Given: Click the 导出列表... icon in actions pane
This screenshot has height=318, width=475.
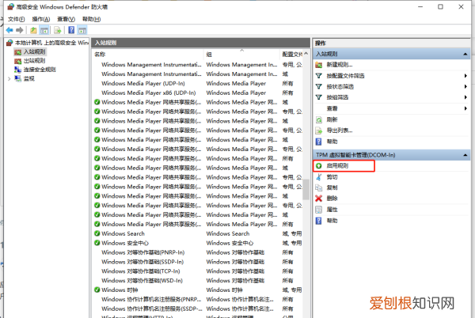Looking at the screenshot, I should [319, 131].
